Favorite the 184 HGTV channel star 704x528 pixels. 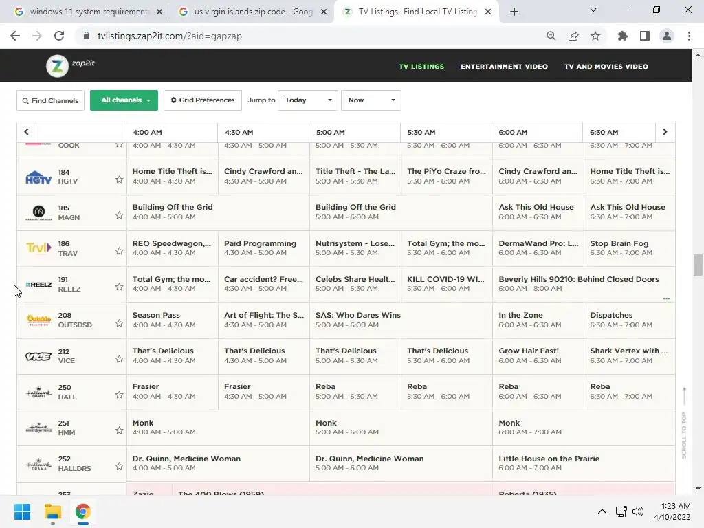tap(119, 179)
